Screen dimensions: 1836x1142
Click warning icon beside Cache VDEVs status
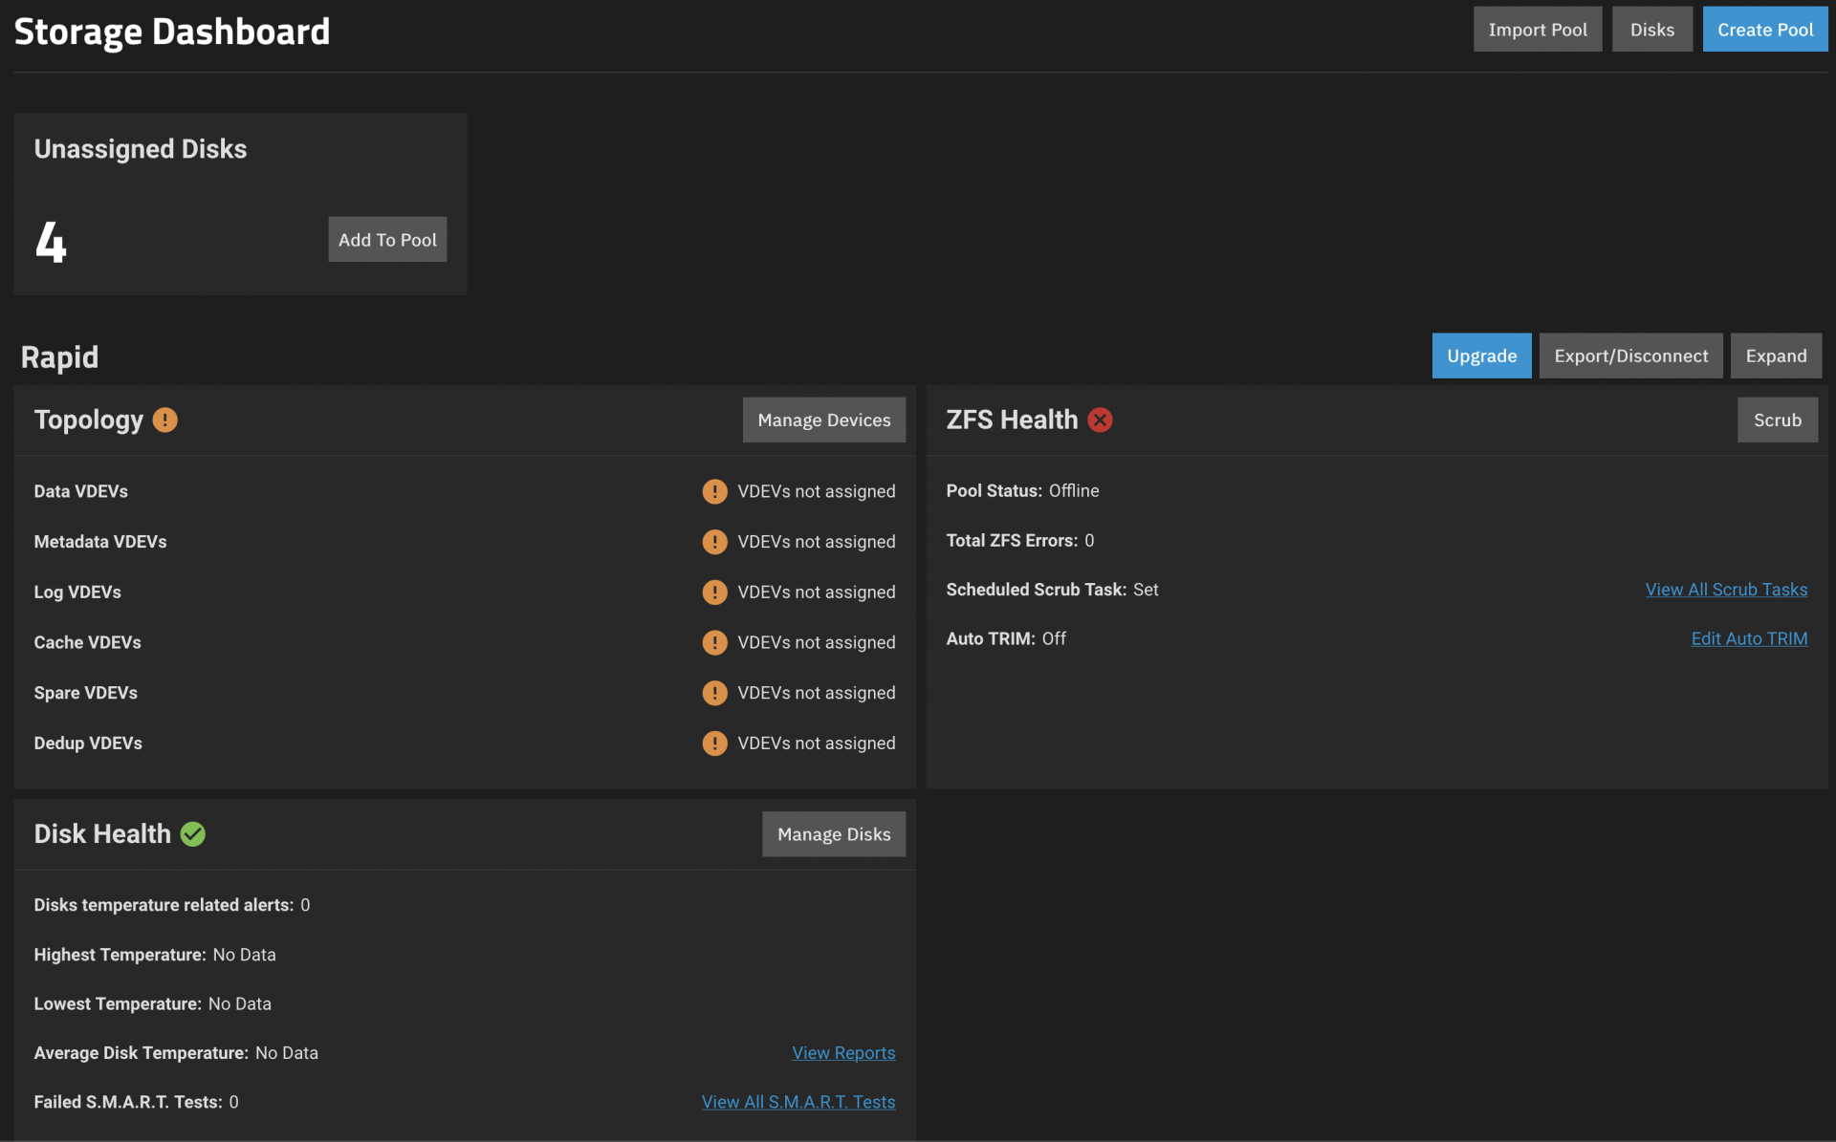tap(714, 642)
